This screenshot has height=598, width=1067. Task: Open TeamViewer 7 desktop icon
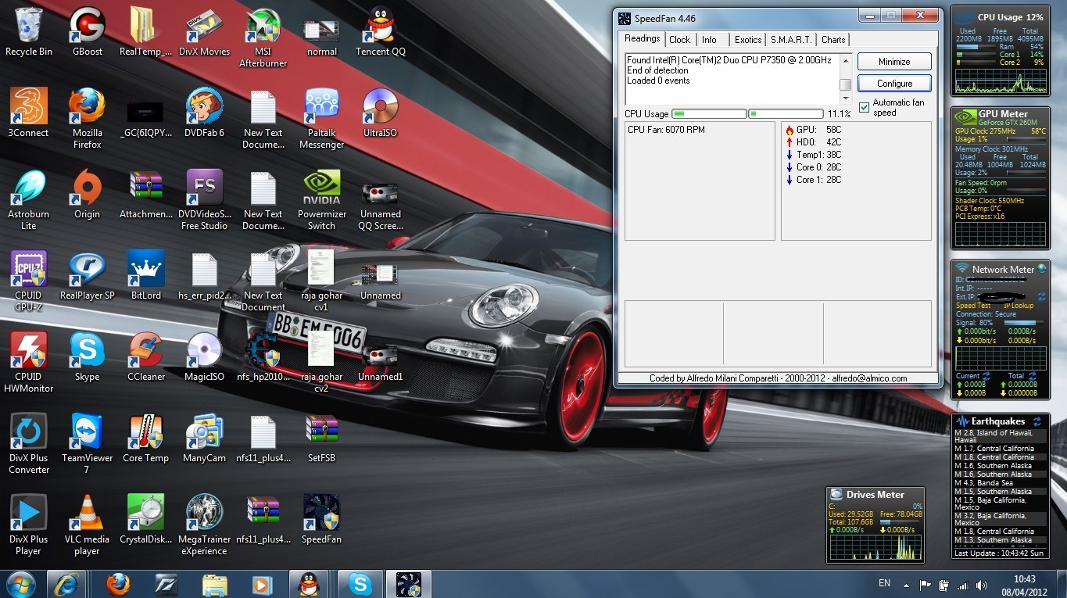tap(87, 432)
